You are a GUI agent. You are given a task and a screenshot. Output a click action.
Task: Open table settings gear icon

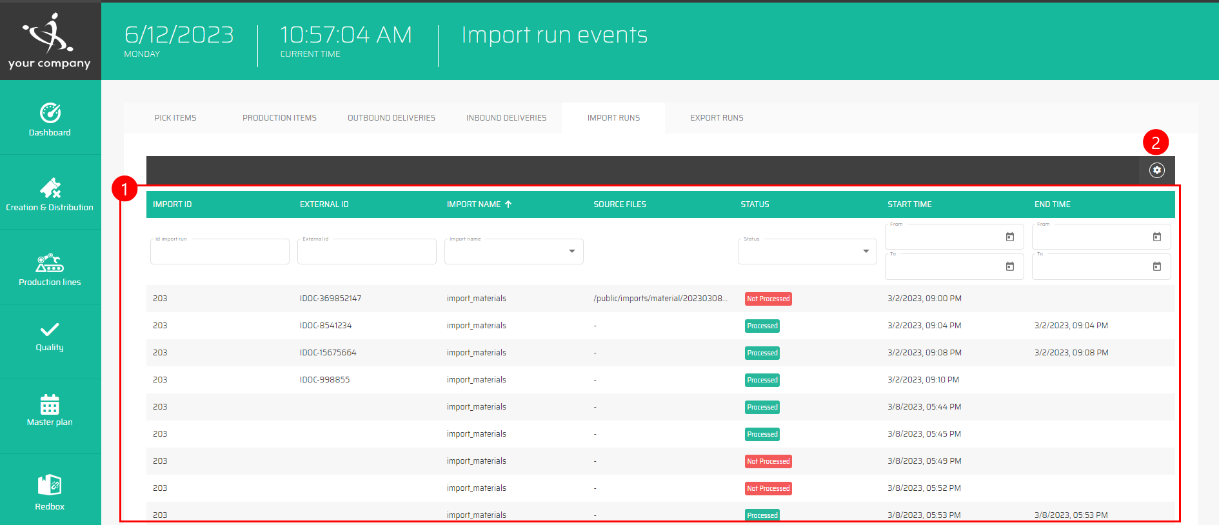(x=1156, y=170)
